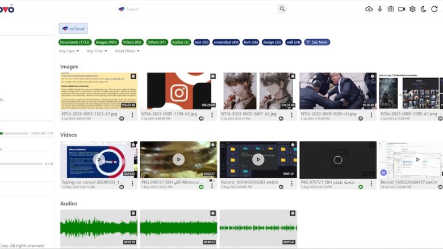Open more options for PKG 090721 SBH video
The width and height of the screenshot is (443, 249).
[212, 186]
